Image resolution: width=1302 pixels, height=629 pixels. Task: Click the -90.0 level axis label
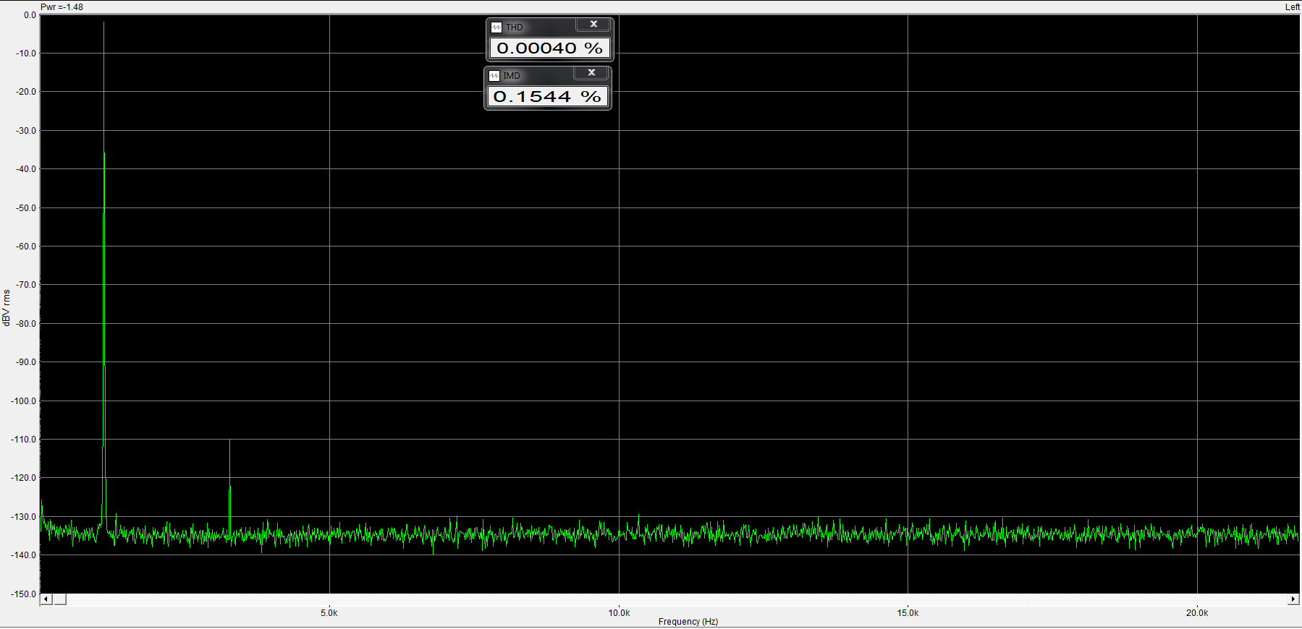click(27, 362)
